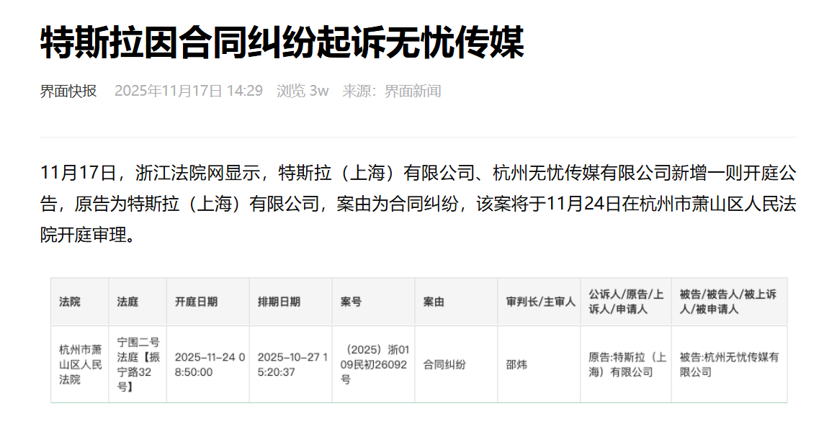Click cell 杭州市萧山区人民法院

click(80, 365)
